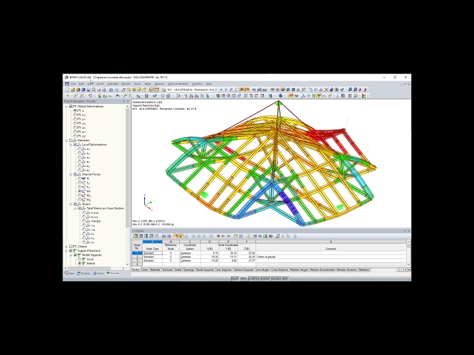This screenshot has height=355, width=474.
Task: Collapse the Strains tree node
Action: 71,204
